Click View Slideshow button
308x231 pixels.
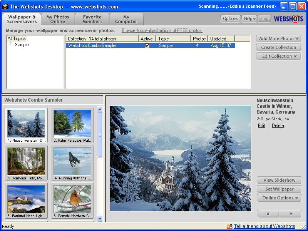279,180
